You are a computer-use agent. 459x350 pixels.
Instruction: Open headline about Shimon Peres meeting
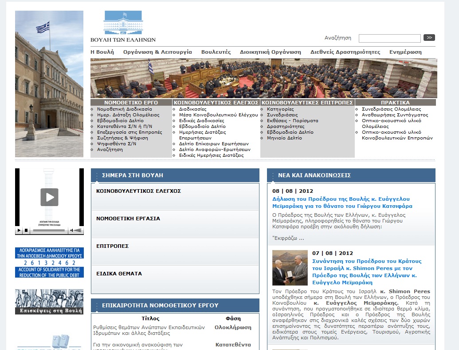(x=367, y=272)
